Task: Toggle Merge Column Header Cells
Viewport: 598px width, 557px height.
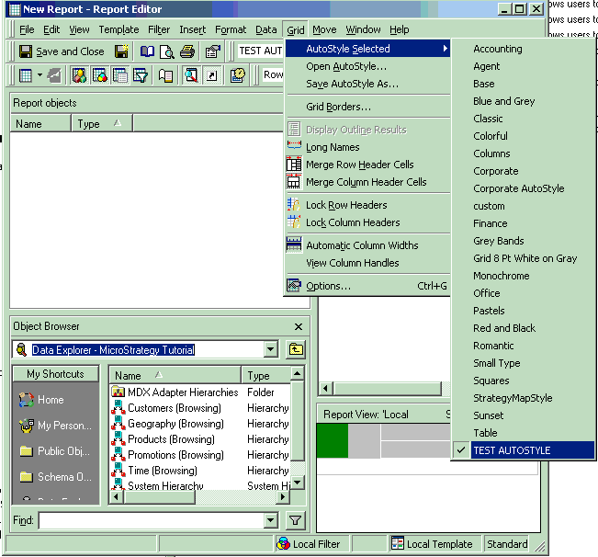Action: click(x=367, y=182)
